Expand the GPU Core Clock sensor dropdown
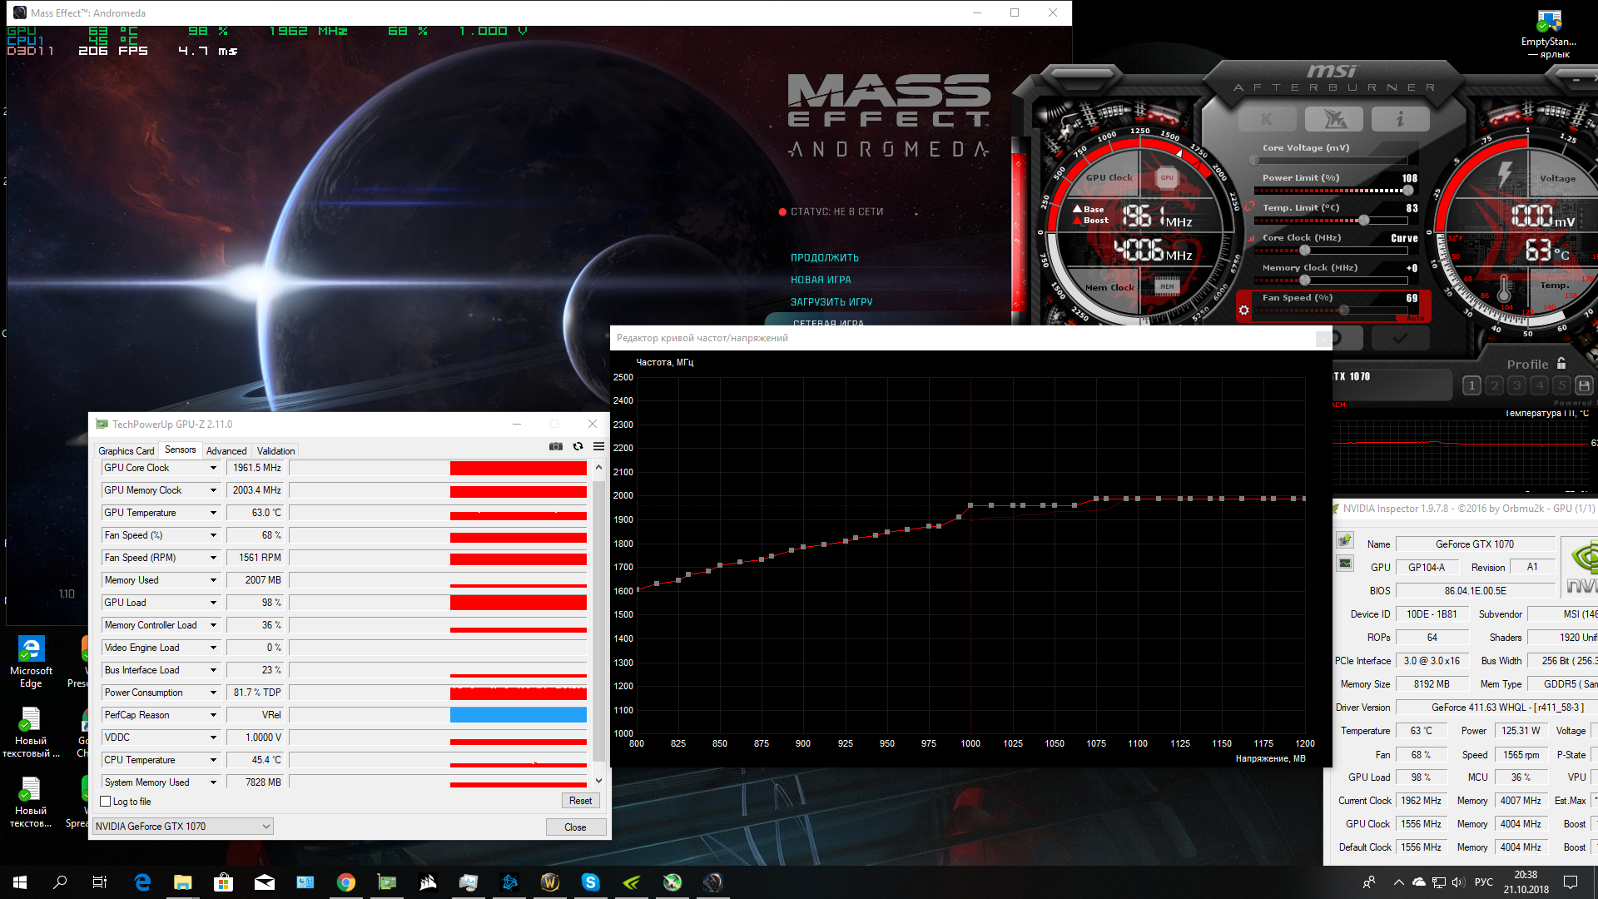 [x=213, y=468]
